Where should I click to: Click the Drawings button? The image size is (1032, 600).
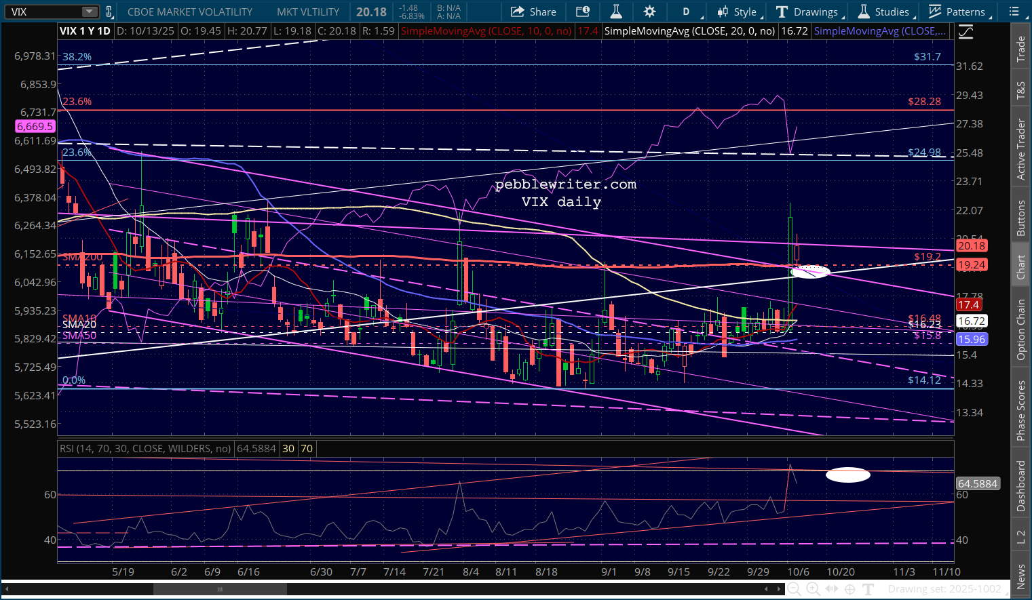tap(807, 12)
